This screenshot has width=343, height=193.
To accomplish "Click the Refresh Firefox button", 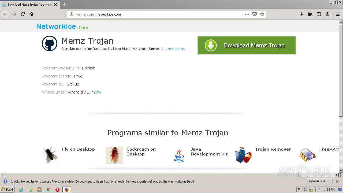I will coord(320,181).
